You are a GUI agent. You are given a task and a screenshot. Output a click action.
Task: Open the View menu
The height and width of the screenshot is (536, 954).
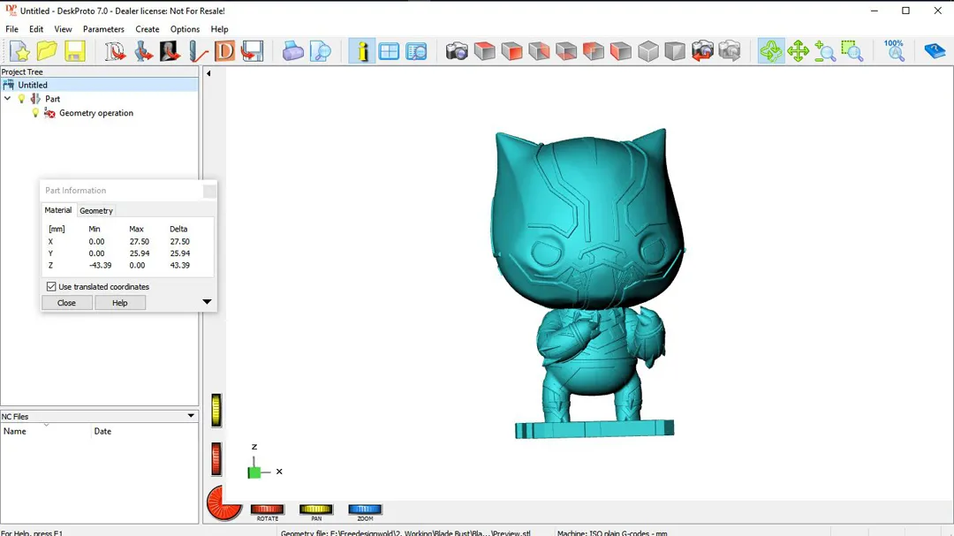[x=63, y=29]
